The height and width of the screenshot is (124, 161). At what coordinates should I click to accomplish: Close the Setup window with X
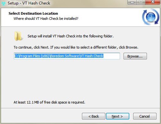153,2
